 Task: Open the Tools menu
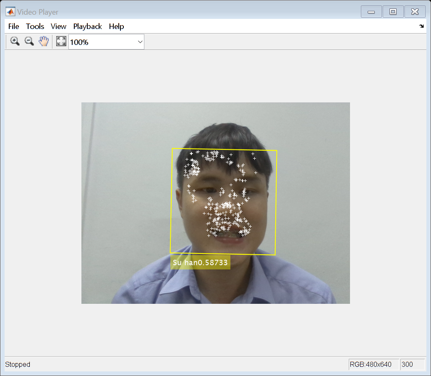[35, 26]
